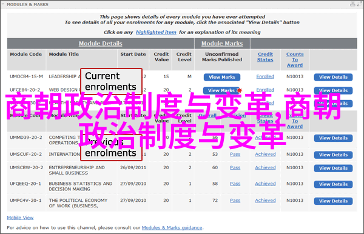Open the Module Details header link
This screenshot has height=234, width=364.
101,44
